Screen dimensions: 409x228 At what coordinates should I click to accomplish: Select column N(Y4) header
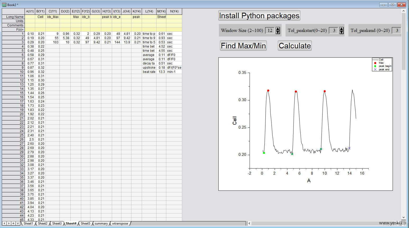(x=174, y=11)
